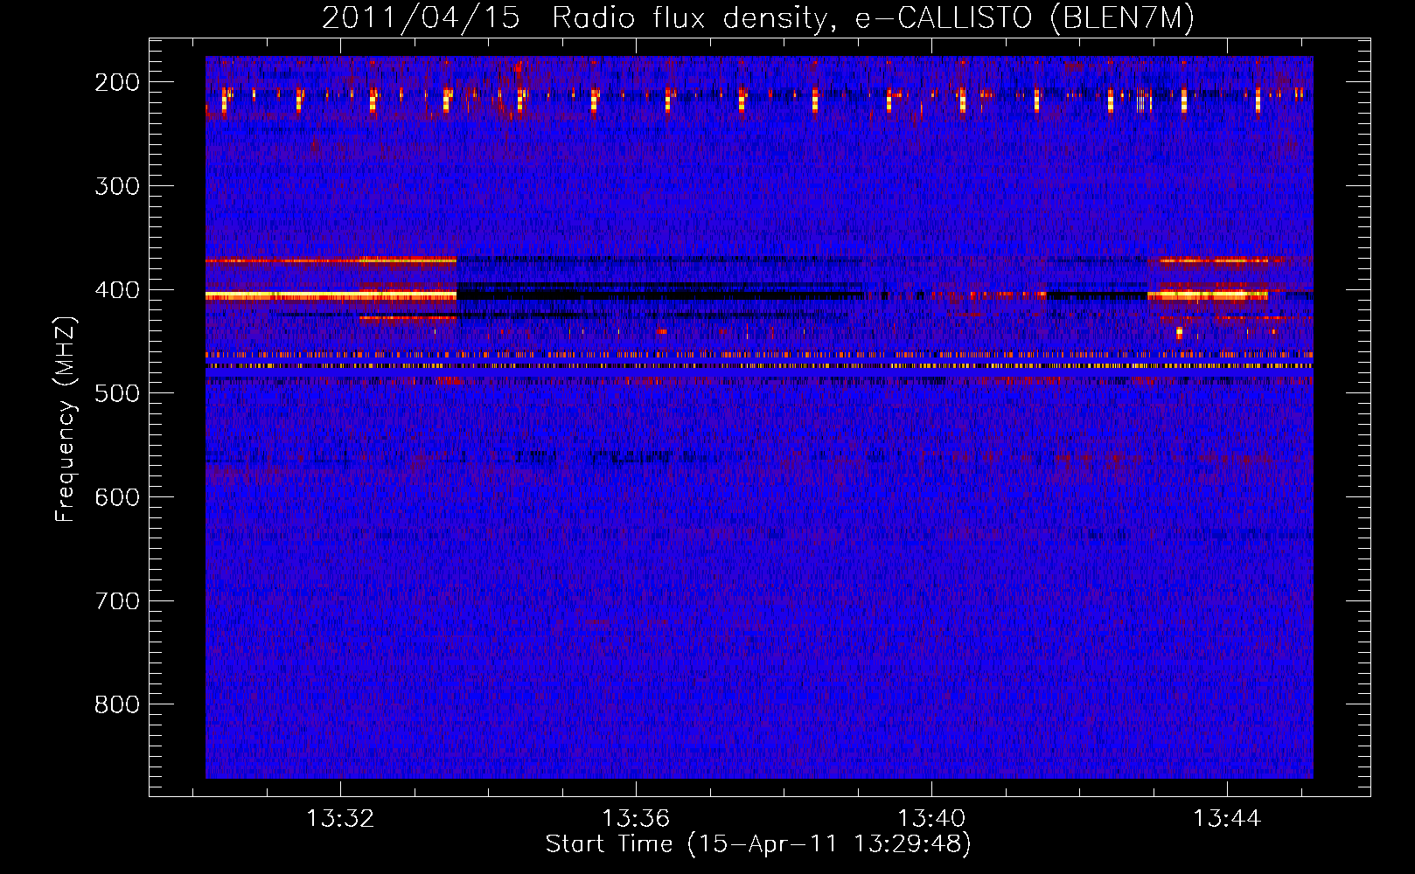This screenshot has width=1415, height=874.
Task: Select the 400 frequency tick label
Action: point(117,290)
